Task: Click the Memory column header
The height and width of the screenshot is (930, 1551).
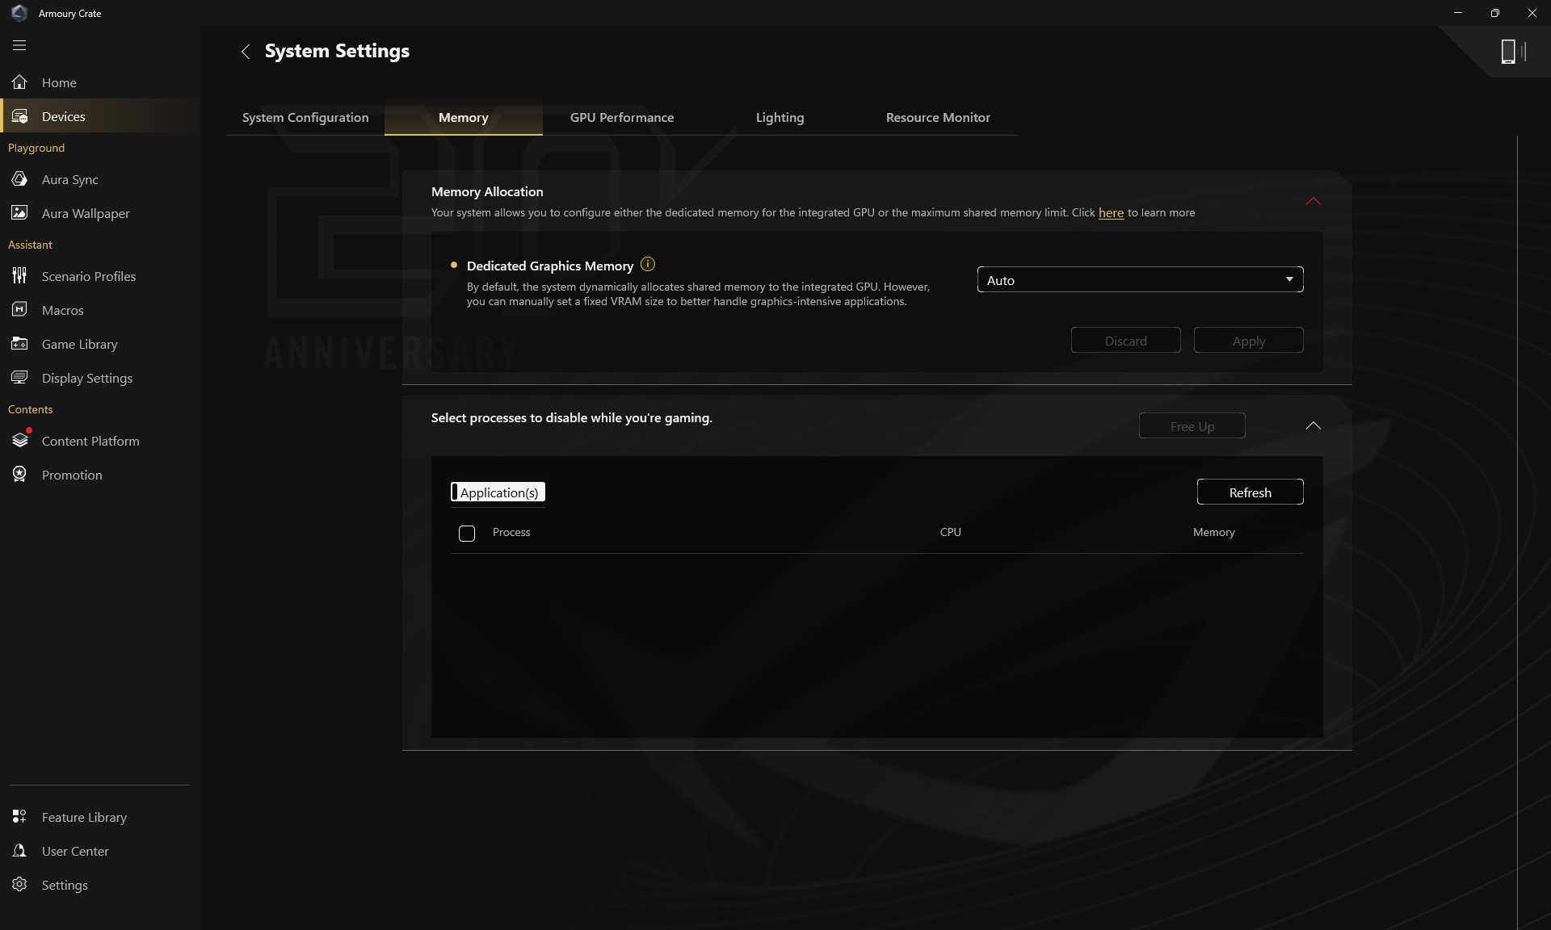Action: [1214, 532]
